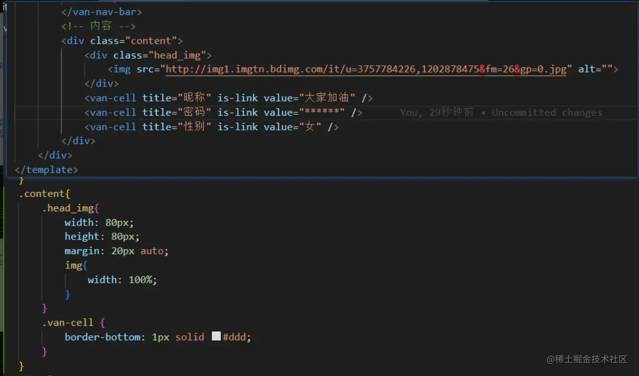Viewport: 639px width, 376px height.
Task: Click the 'Uncommitted changes' blame annotation
Action: (x=547, y=113)
